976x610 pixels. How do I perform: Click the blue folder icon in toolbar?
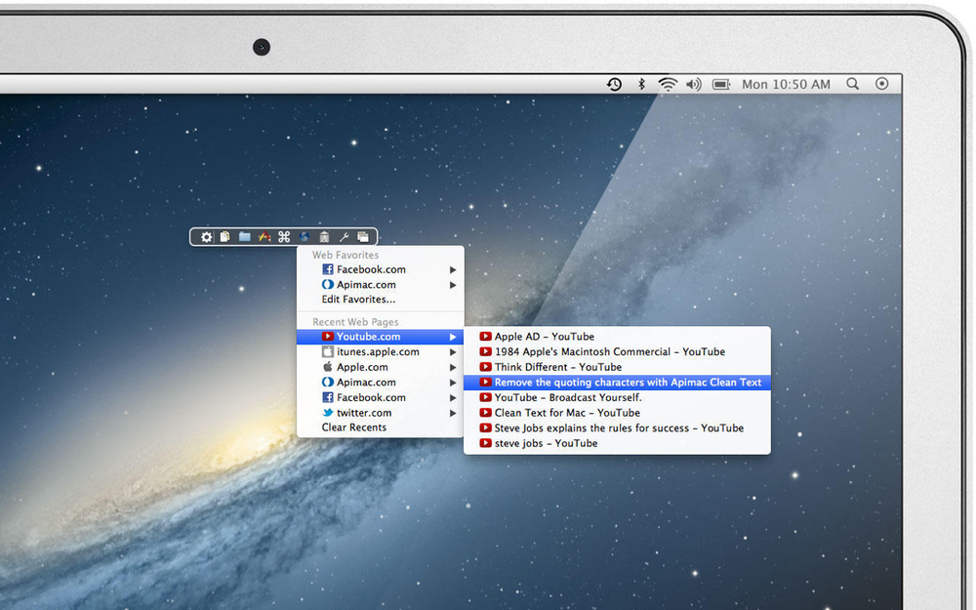point(245,237)
